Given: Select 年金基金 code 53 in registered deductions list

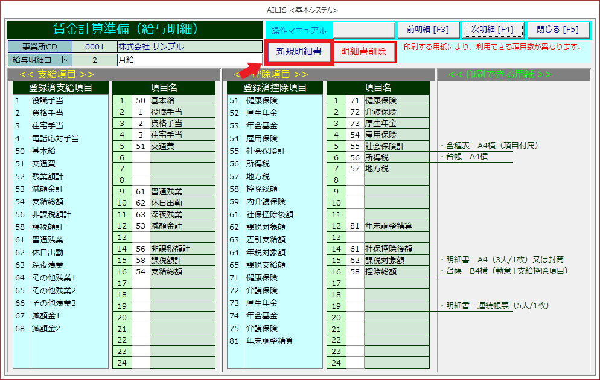Looking at the screenshot, I should point(262,125).
